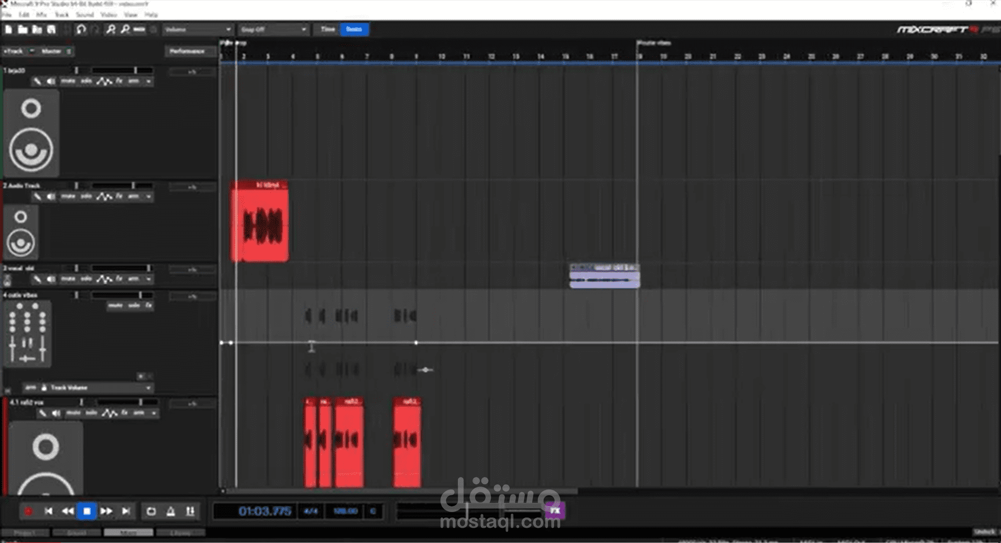Toggle automation icon on track 3
Image resolution: width=1001 pixels, height=543 pixels.
[x=104, y=279]
